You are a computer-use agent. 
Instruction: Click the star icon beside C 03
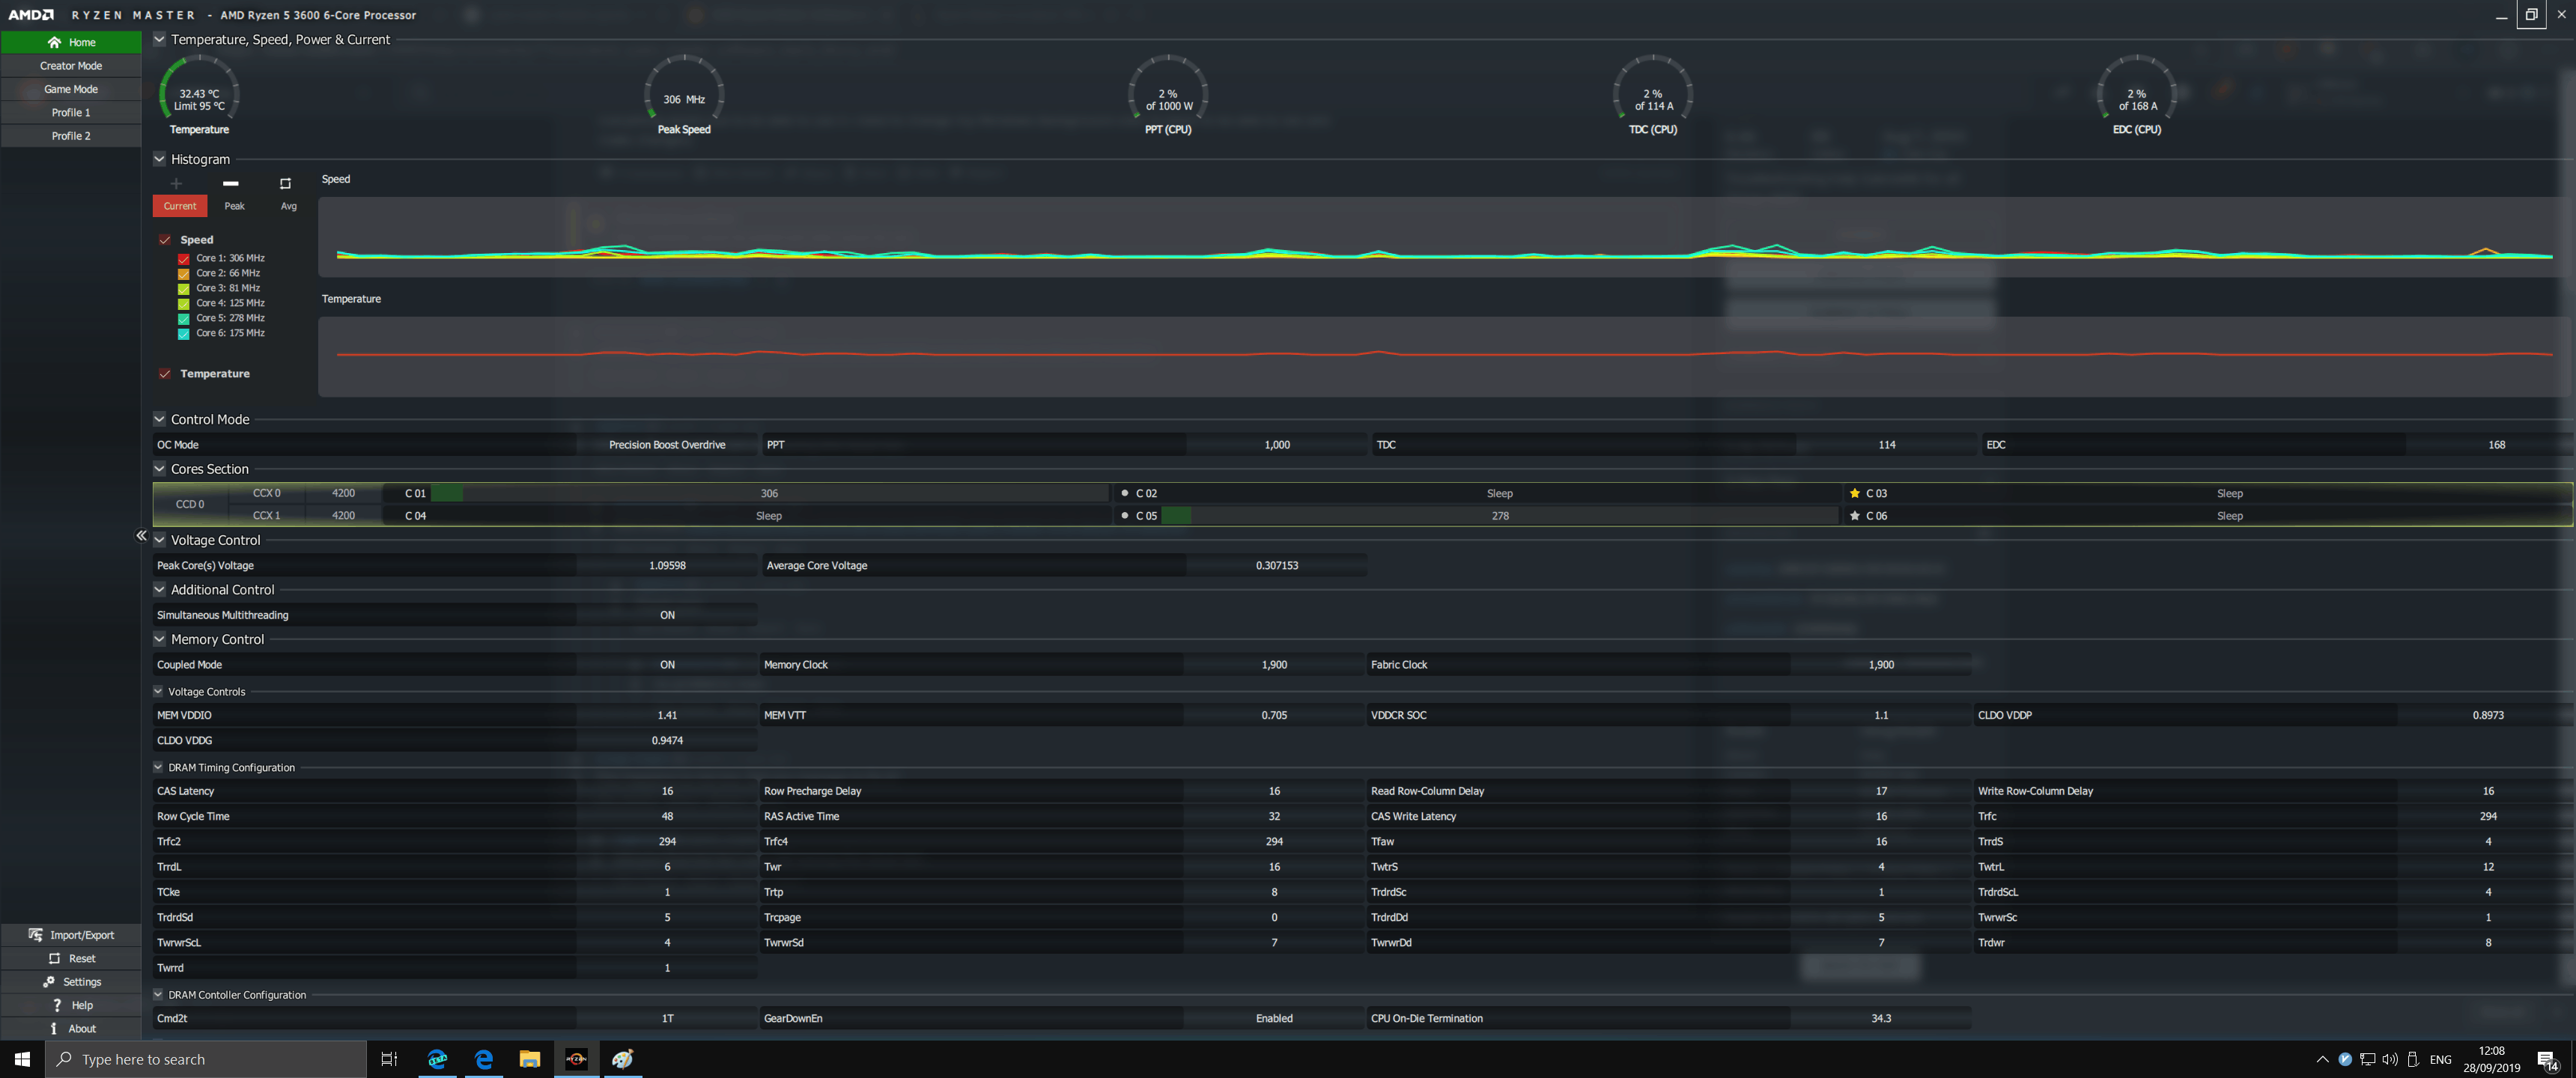[x=1854, y=493]
